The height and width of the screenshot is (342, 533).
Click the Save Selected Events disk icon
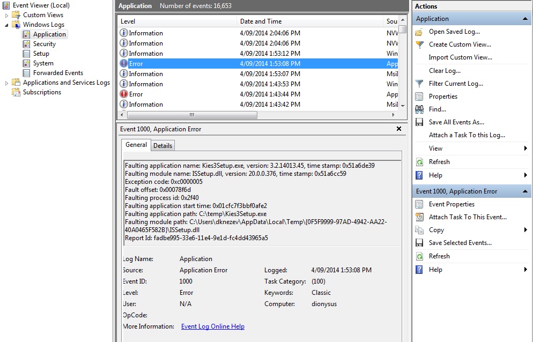click(419, 243)
